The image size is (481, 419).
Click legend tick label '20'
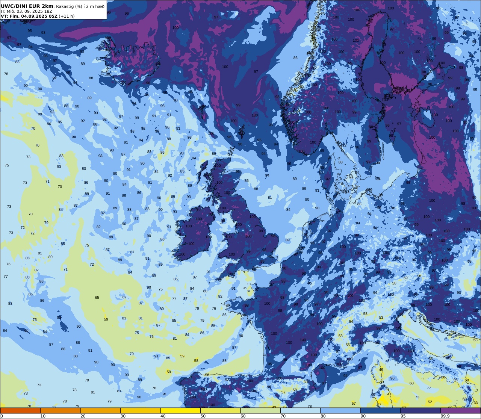(83, 416)
